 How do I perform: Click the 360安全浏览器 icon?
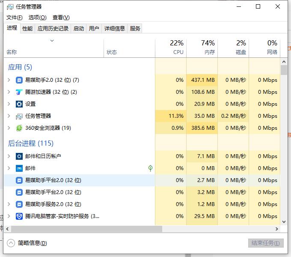point(19,128)
